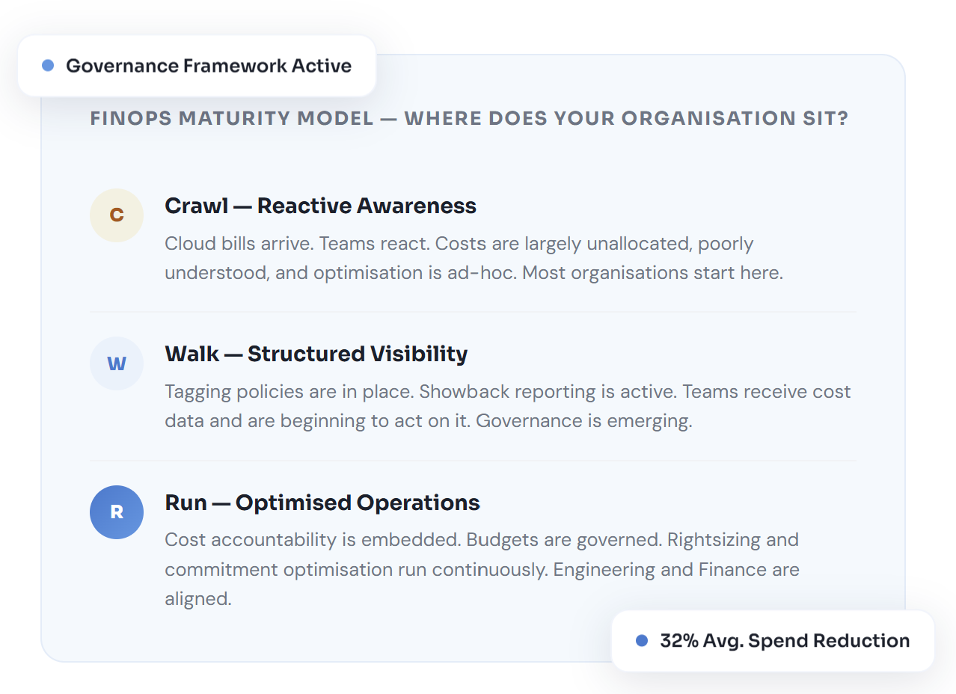The height and width of the screenshot is (694, 956).
Task: Click the circular C icon for Crawl
Action: pyautogui.click(x=117, y=215)
